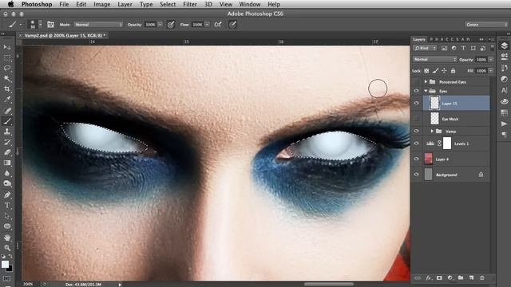Viewport: 511px width, 287px height.
Task: Toggle lock all for the layer
Action: pos(453,71)
